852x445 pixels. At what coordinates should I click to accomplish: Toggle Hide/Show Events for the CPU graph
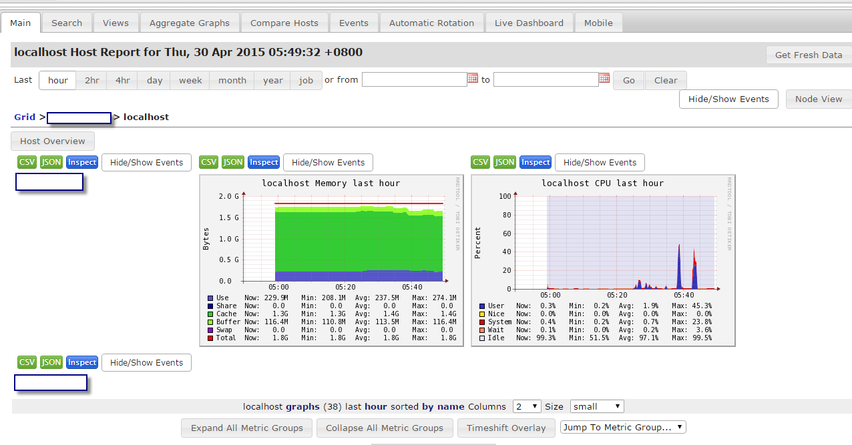tap(600, 162)
